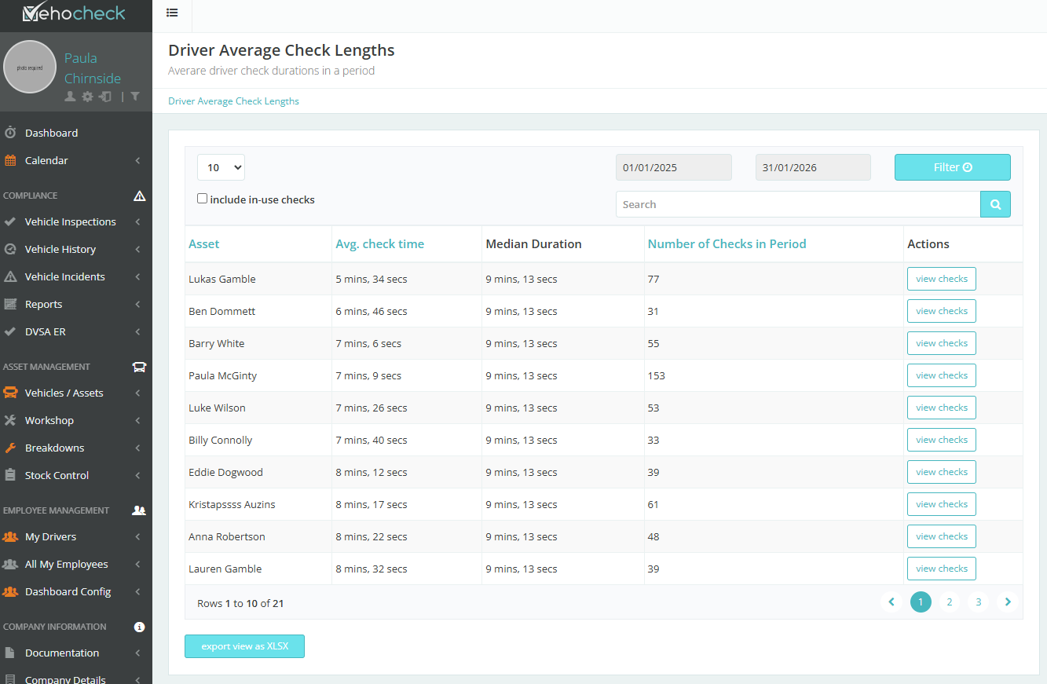Image resolution: width=1047 pixels, height=684 pixels.
Task: Tick the include in-use checks checkbox
Action: (x=202, y=199)
